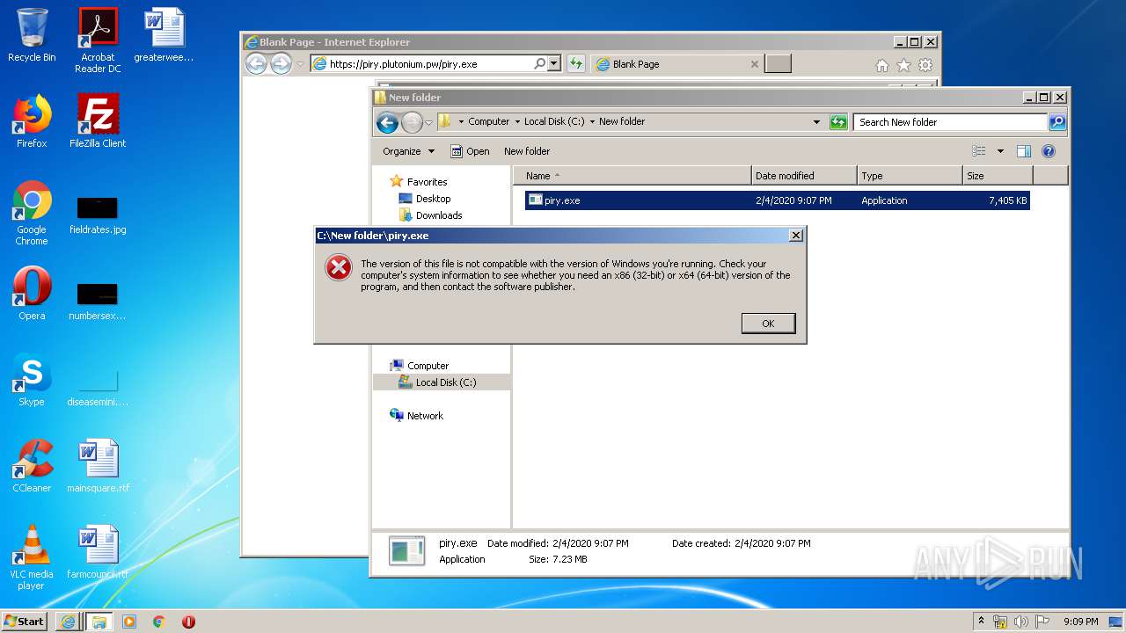Open VLC media player desktop shortcut
The width and height of the screenshot is (1126, 633).
pyautogui.click(x=32, y=557)
